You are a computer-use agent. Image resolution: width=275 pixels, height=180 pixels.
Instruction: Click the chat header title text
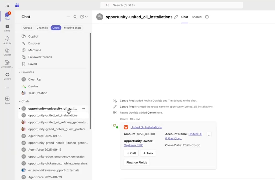click(x=139, y=17)
